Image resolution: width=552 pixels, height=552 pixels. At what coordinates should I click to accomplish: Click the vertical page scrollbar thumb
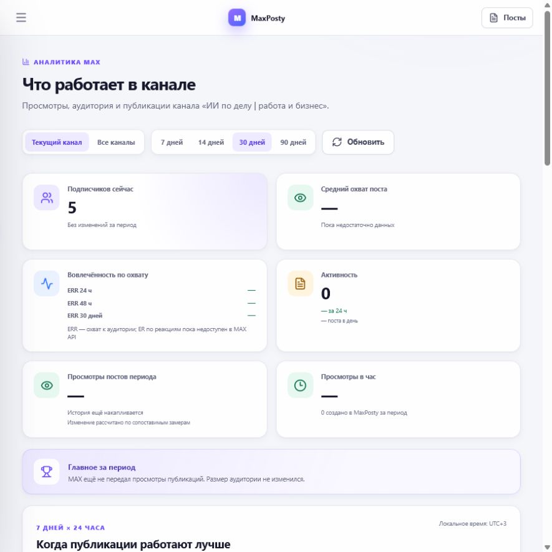(547, 88)
